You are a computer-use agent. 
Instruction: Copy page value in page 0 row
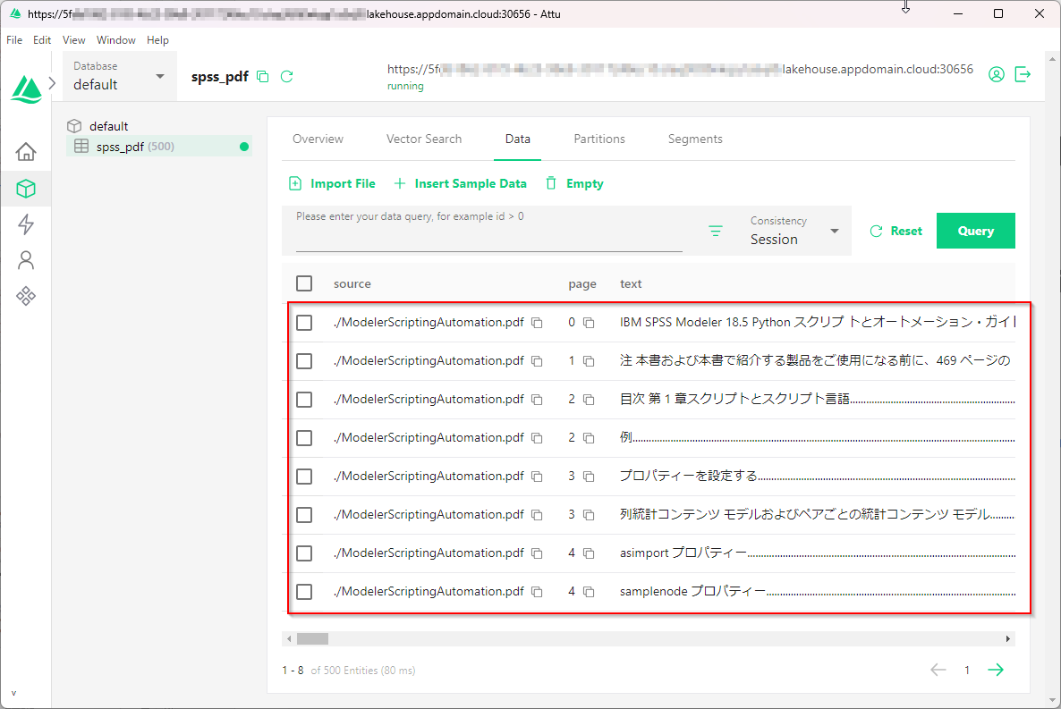[x=589, y=323]
